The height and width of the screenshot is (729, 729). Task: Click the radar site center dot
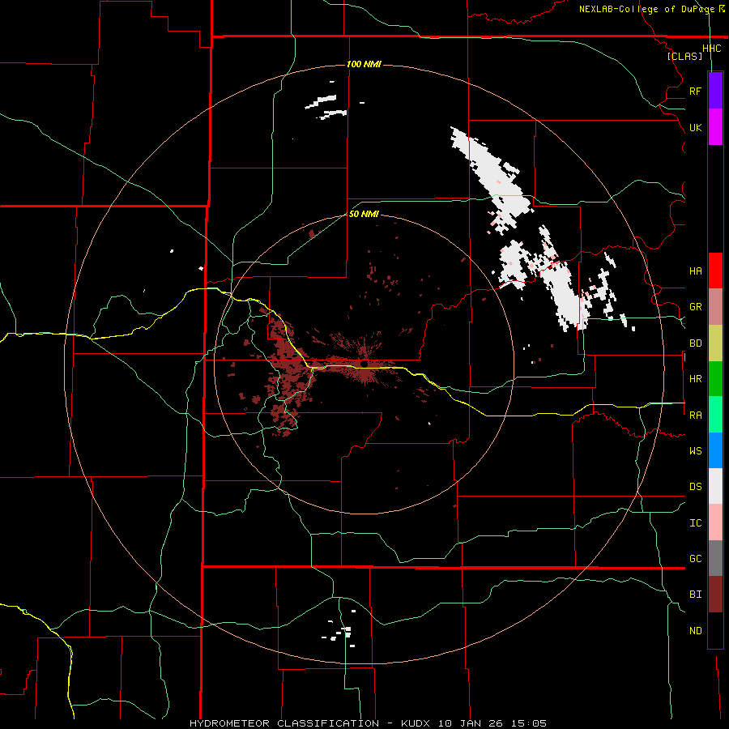(x=364, y=364)
